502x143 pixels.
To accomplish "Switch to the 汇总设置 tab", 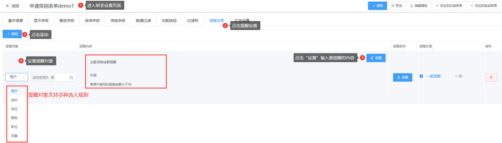I will click(x=242, y=20).
